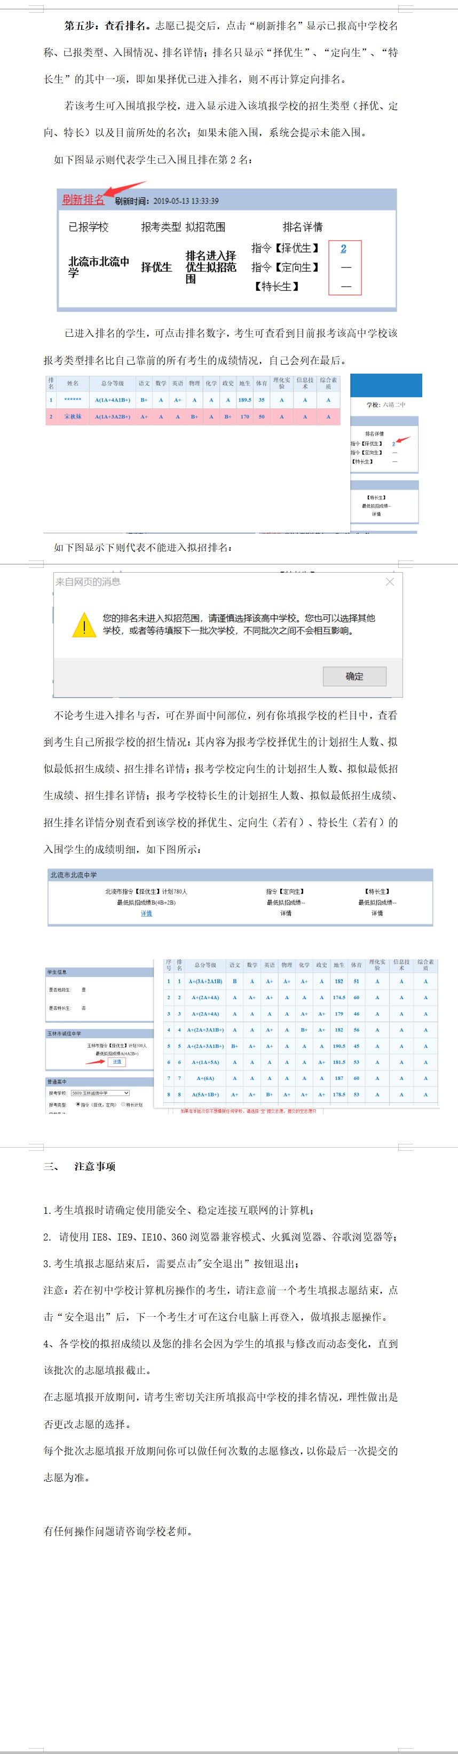The width and height of the screenshot is (458, 1754).
Task: Select the 特长计划 radio button
Action: 122,1104
